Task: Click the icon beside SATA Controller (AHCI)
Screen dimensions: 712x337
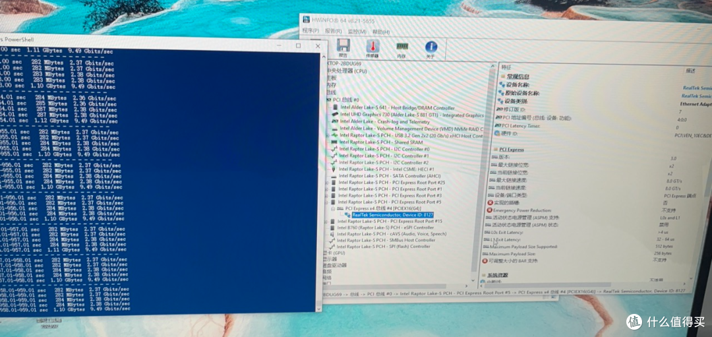Action: [x=334, y=176]
